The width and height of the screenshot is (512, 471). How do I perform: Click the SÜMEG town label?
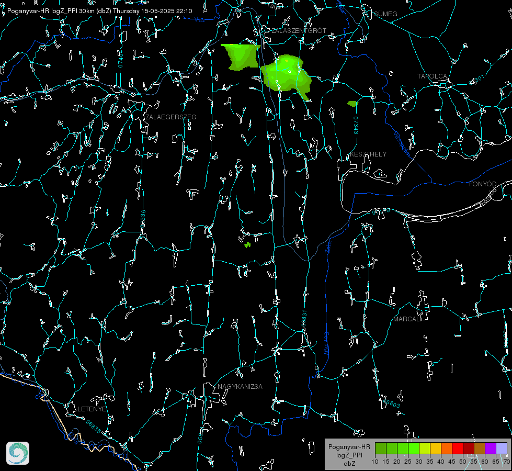(x=385, y=14)
